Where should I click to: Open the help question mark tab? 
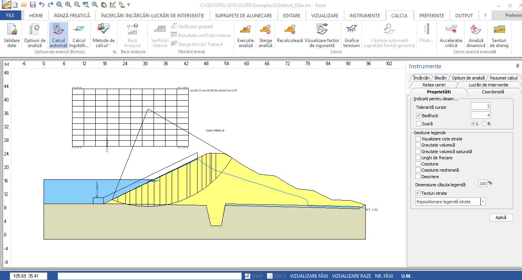(x=485, y=16)
